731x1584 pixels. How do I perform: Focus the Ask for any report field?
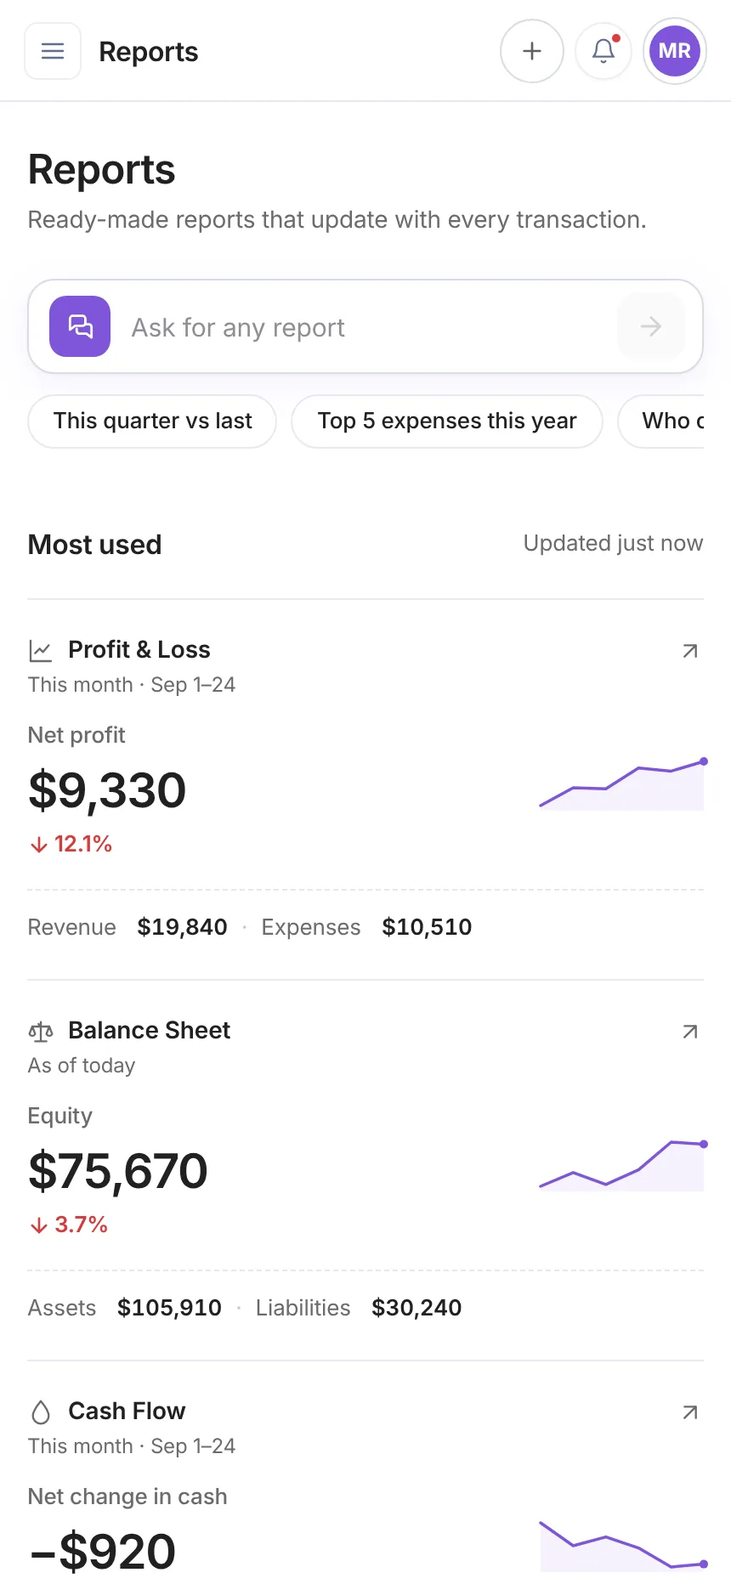tap(365, 327)
